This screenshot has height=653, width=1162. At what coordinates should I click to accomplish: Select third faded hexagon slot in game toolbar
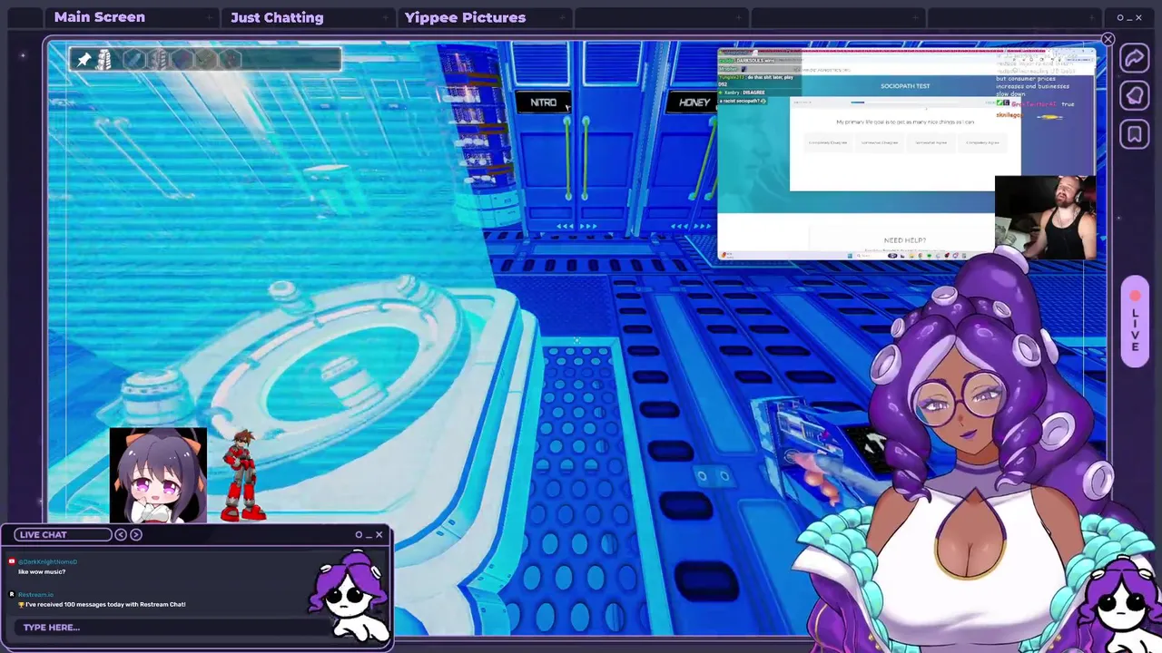pyautogui.click(x=182, y=60)
